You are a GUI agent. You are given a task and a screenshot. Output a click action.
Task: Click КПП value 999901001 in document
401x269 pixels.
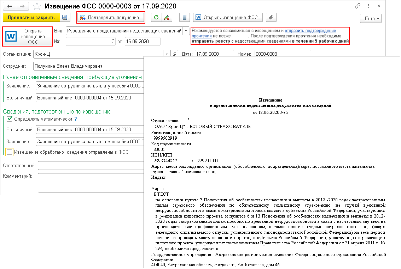pyautogui.click(x=208, y=161)
